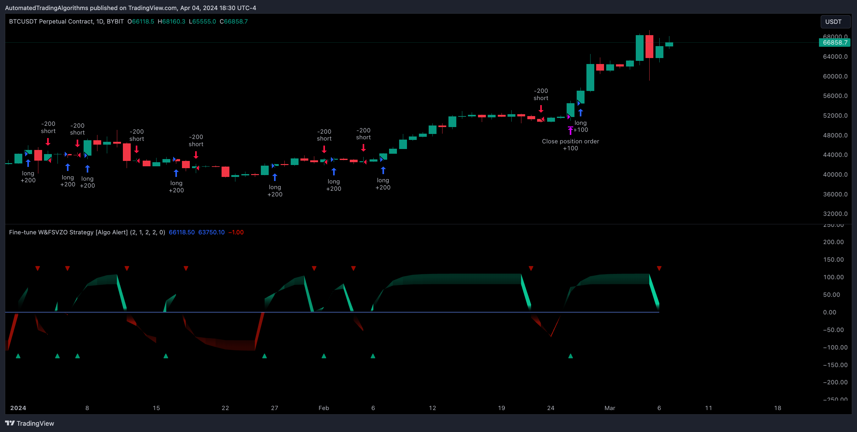
Task: Click the −50.00 indicator axis label
Action: click(833, 330)
